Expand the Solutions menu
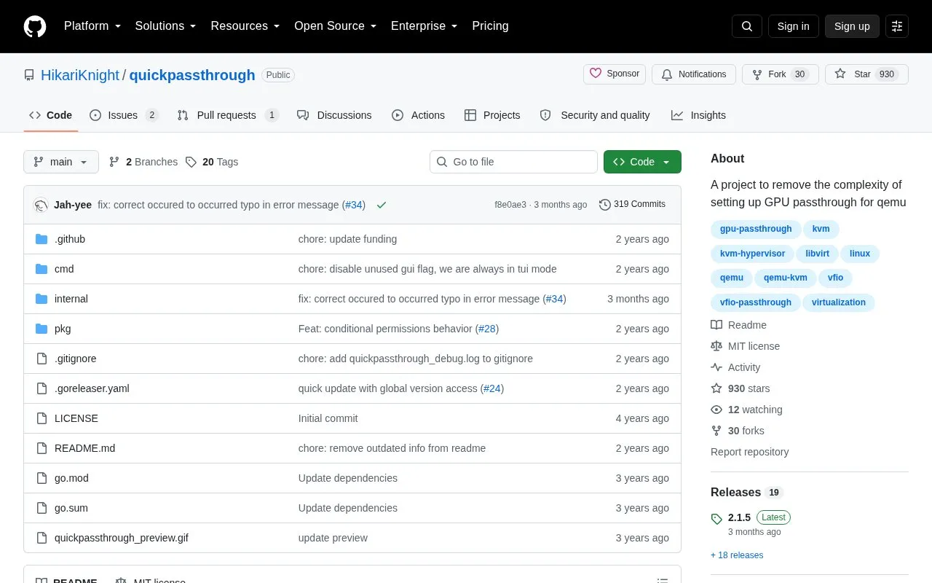The image size is (932, 583). point(166,26)
